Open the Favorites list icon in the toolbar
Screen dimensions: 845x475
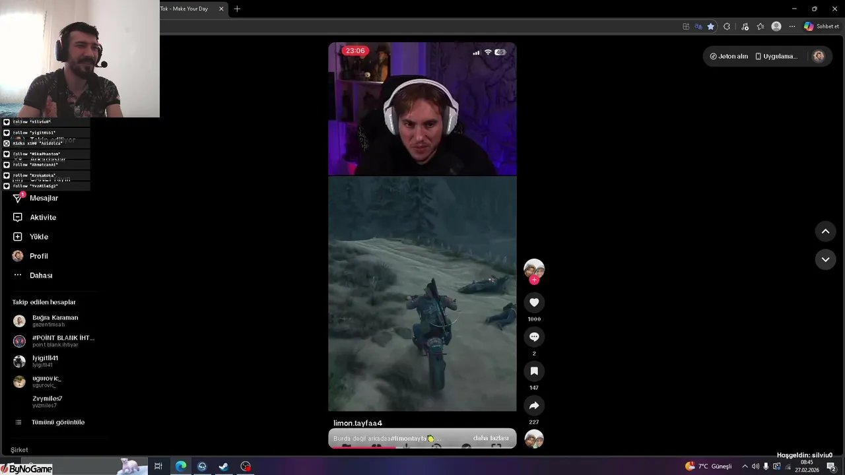pyautogui.click(x=760, y=26)
